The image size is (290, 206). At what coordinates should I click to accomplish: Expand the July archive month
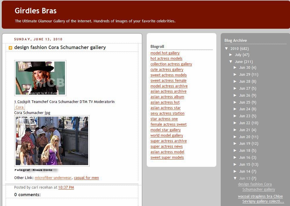click(231, 55)
